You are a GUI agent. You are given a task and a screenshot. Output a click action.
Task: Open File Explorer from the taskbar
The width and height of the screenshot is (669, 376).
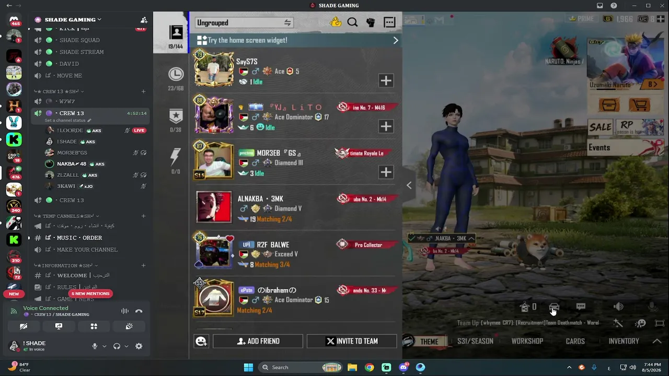(x=352, y=367)
